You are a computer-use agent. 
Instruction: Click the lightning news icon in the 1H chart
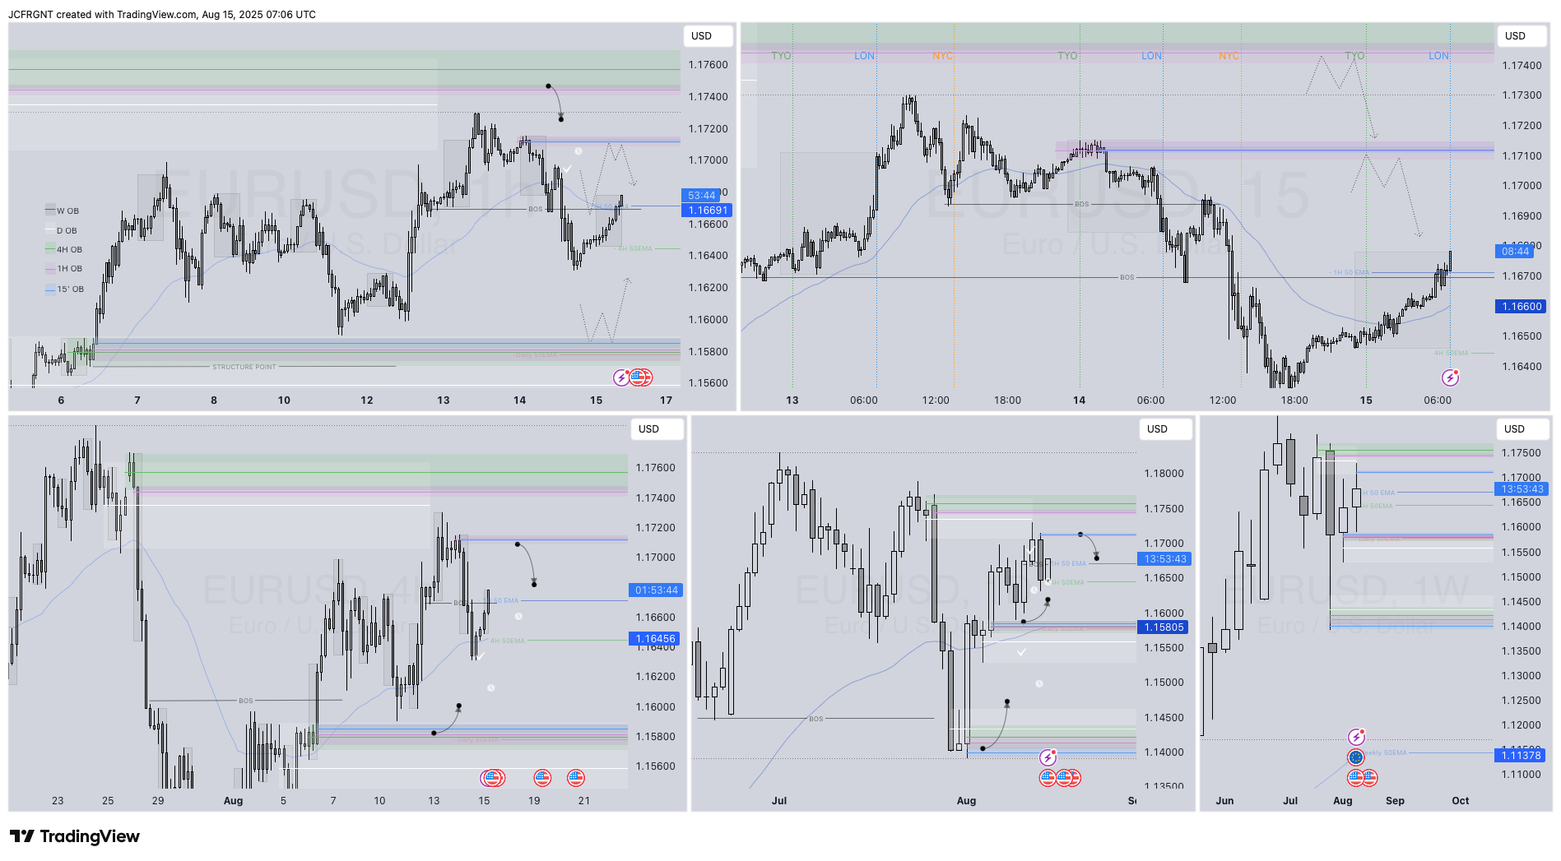(621, 377)
